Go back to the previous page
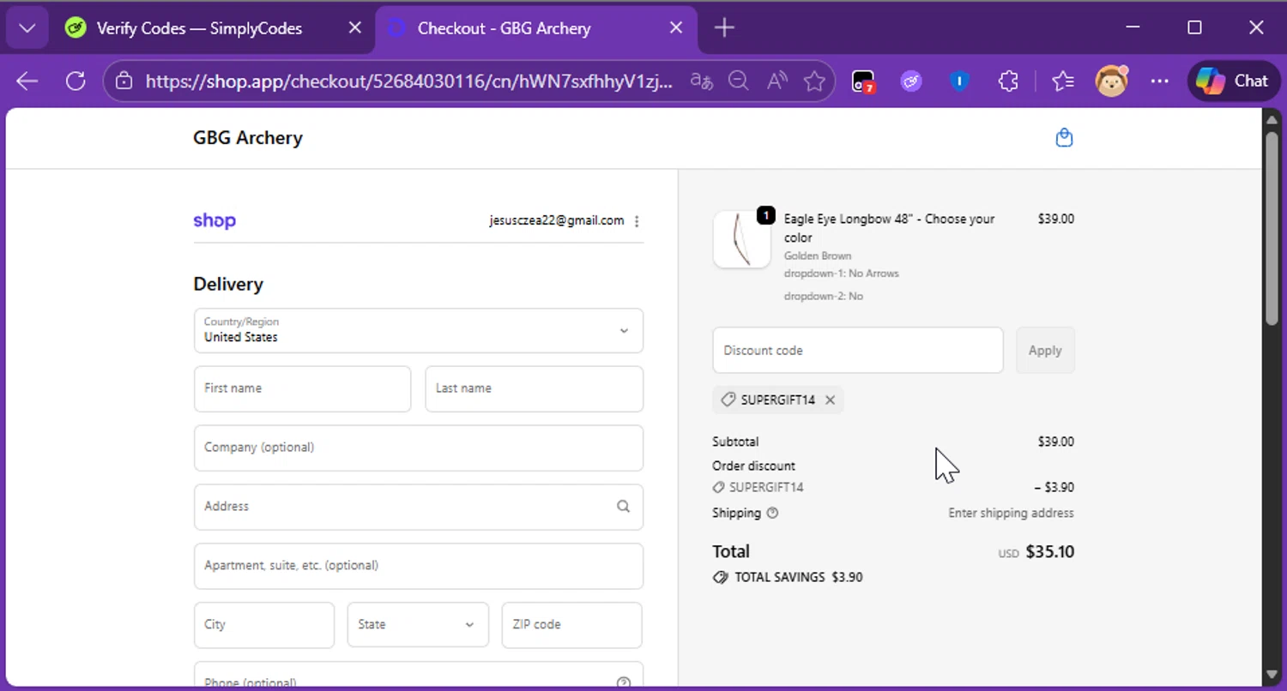The height and width of the screenshot is (691, 1287). pos(27,81)
